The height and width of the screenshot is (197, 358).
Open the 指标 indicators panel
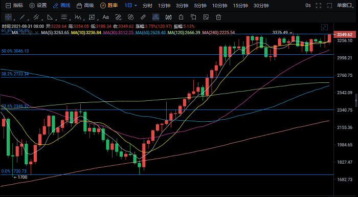pyautogui.click(x=14, y=5)
